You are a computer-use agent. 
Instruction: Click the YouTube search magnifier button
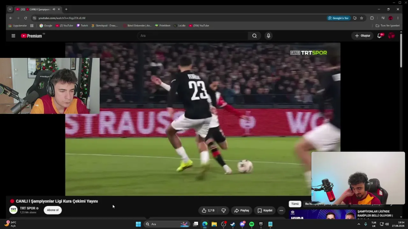(x=254, y=36)
